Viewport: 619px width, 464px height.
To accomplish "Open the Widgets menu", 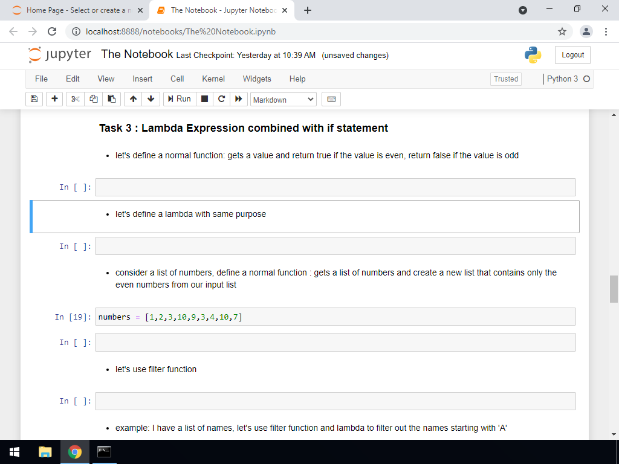I will tap(257, 79).
